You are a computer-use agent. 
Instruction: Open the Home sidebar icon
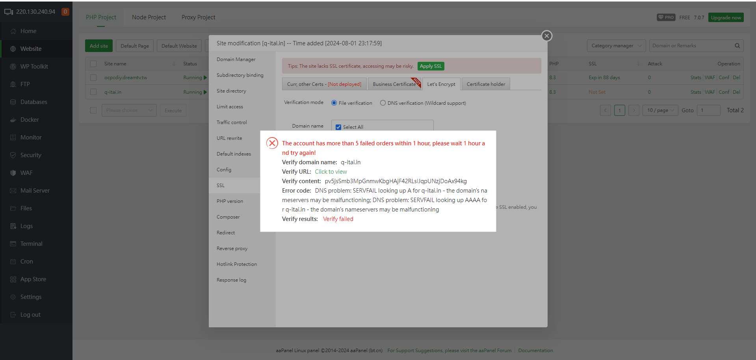click(13, 31)
